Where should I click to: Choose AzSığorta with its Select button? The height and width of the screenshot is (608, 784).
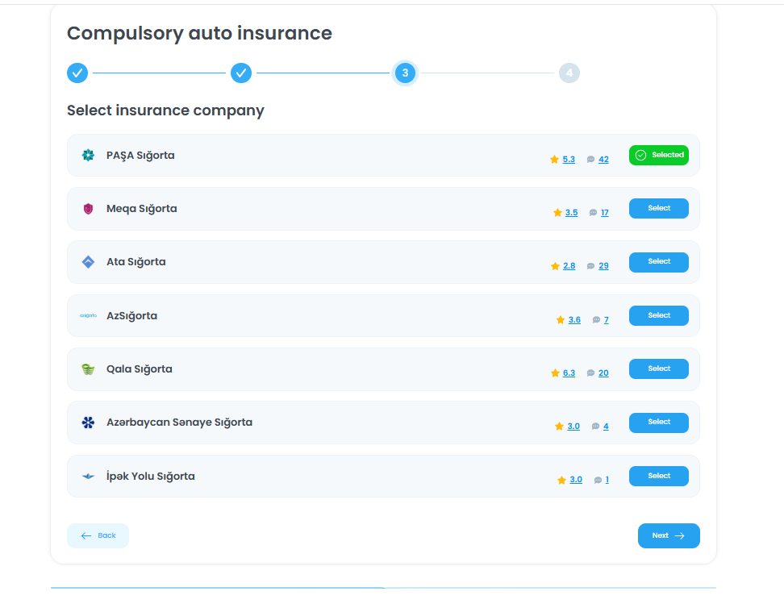coord(658,315)
